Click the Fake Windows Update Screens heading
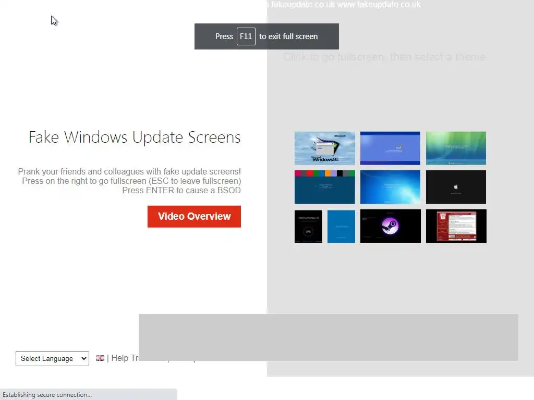534x400 pixels. point(135,137)
